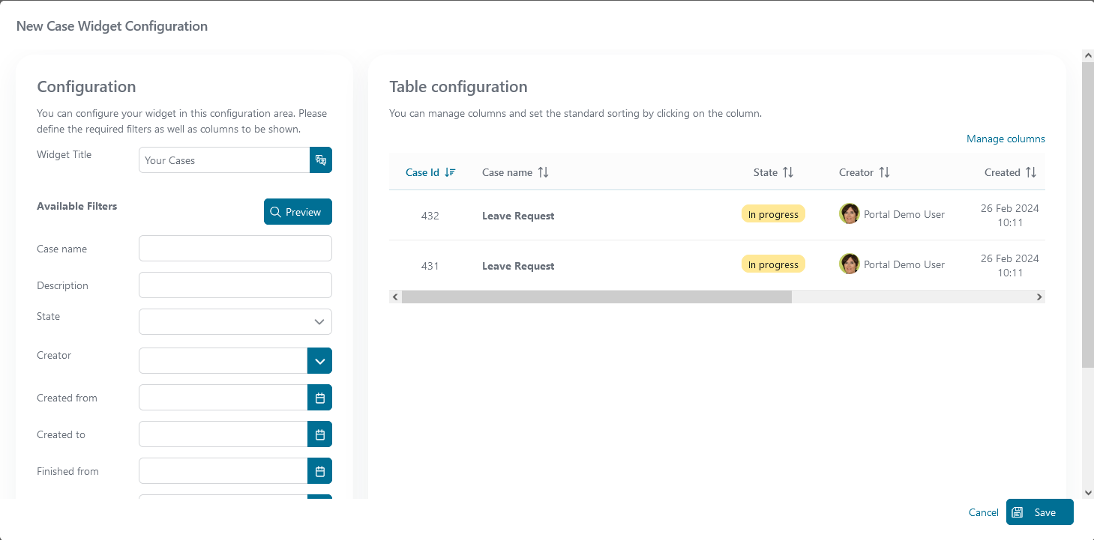The image size is (1094, 540).
Task: Click the Case name sort icon
Action: [544, 172]
